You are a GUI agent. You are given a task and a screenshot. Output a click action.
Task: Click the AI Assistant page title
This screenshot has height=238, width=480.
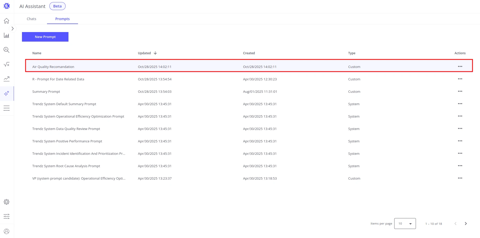pyautogui.click(x=32, y=6)
